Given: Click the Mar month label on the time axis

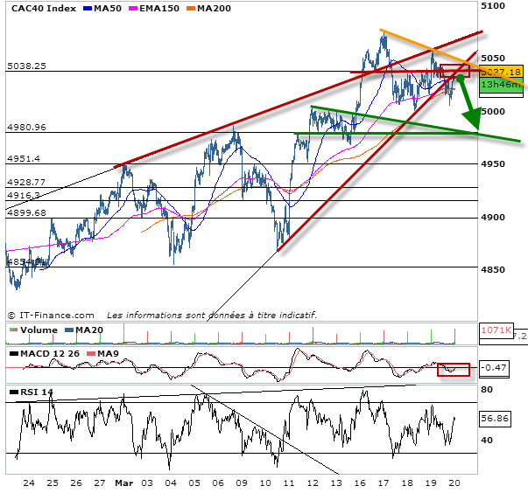Looking at the screenshot, I should [126, 482].
